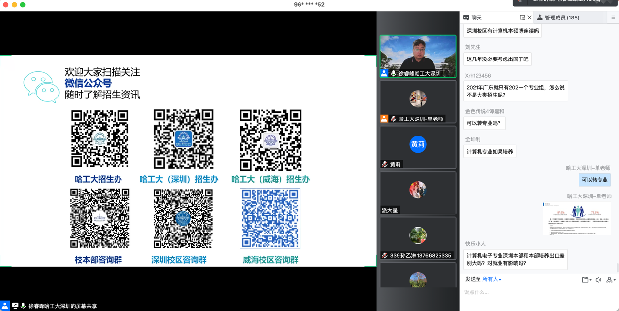The image size is (619, 311).
Task: Switch to the 聊天 tab
Action: coord(473,18)
